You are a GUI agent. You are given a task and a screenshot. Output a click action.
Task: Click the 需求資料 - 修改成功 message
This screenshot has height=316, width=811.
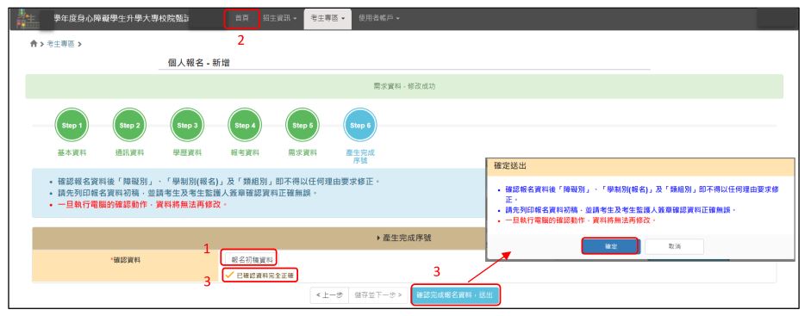(404, 86)
